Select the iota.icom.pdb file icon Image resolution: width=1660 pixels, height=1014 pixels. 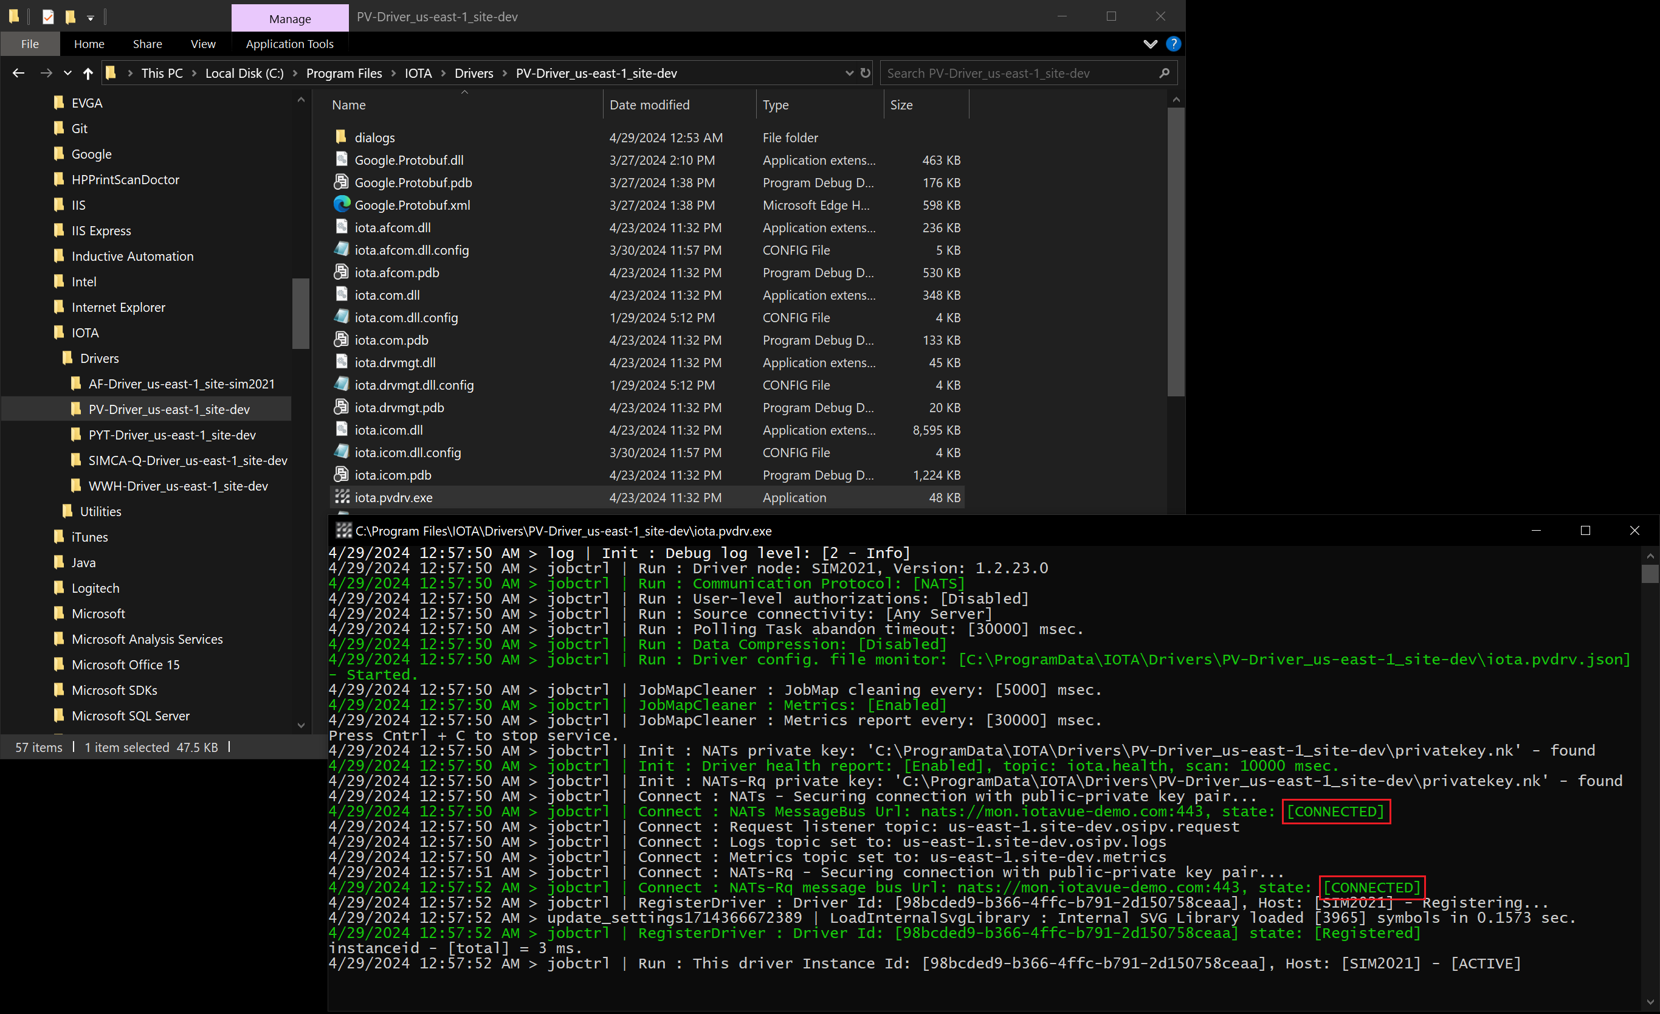click(342, 474)
